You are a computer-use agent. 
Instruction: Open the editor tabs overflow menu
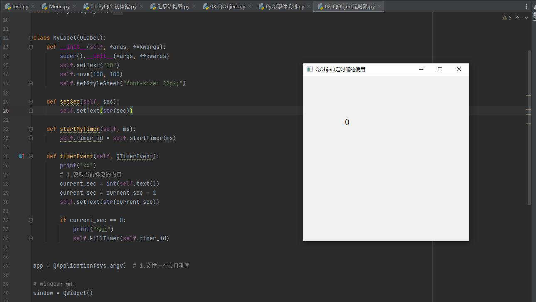526,7
